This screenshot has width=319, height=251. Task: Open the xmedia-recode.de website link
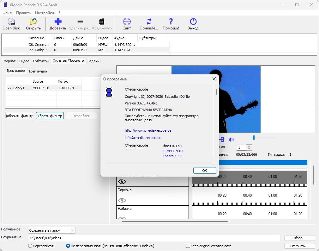[148, 130]
